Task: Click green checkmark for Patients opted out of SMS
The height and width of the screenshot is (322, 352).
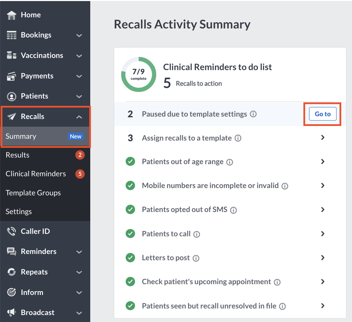Action: [131, 209]
